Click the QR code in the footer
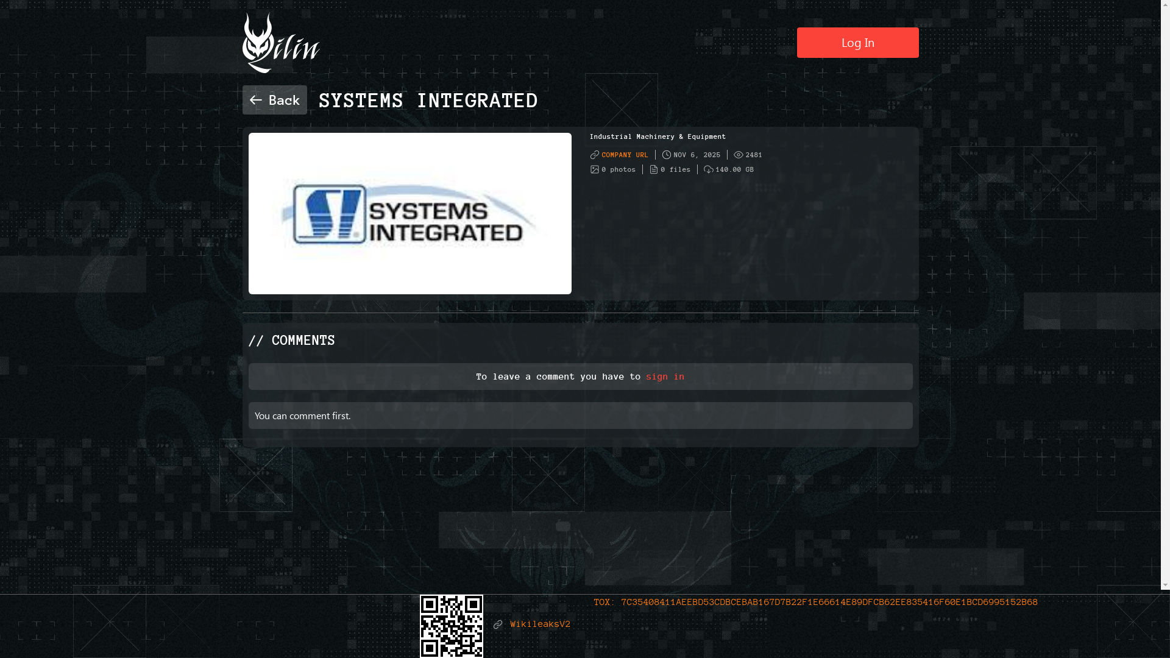This screenshot has width=1170, height=658. [x=451, y=626]
